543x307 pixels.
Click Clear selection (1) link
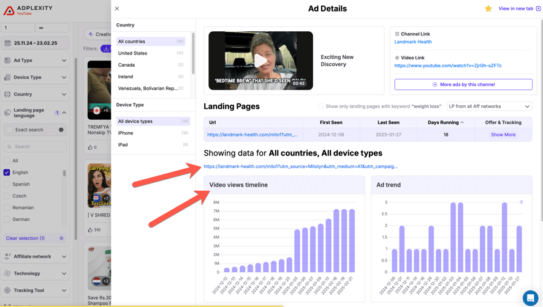tap(25, 239)
